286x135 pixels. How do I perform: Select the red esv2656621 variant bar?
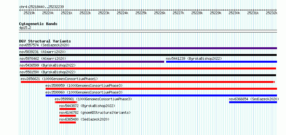tap(148, 82)
